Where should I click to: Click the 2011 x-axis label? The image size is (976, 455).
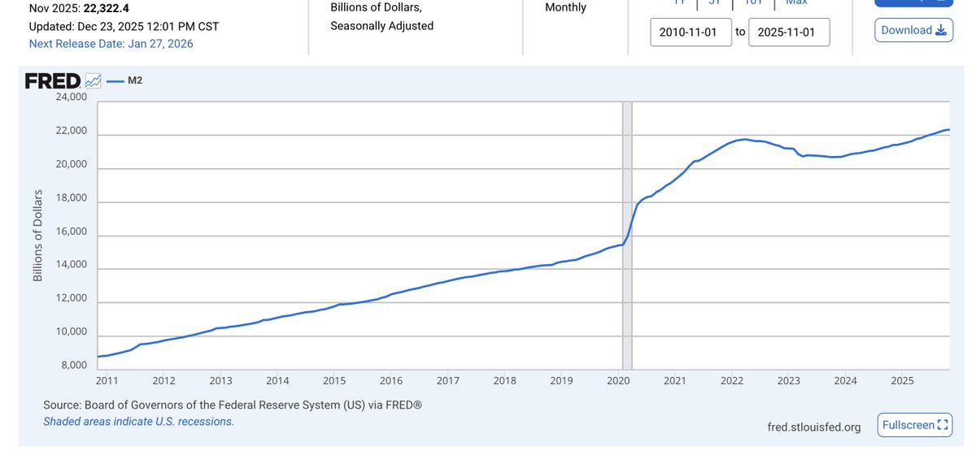(x=107, y=380)
